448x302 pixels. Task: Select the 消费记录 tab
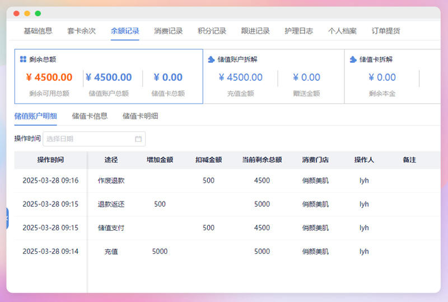click(x=169, y=31)
